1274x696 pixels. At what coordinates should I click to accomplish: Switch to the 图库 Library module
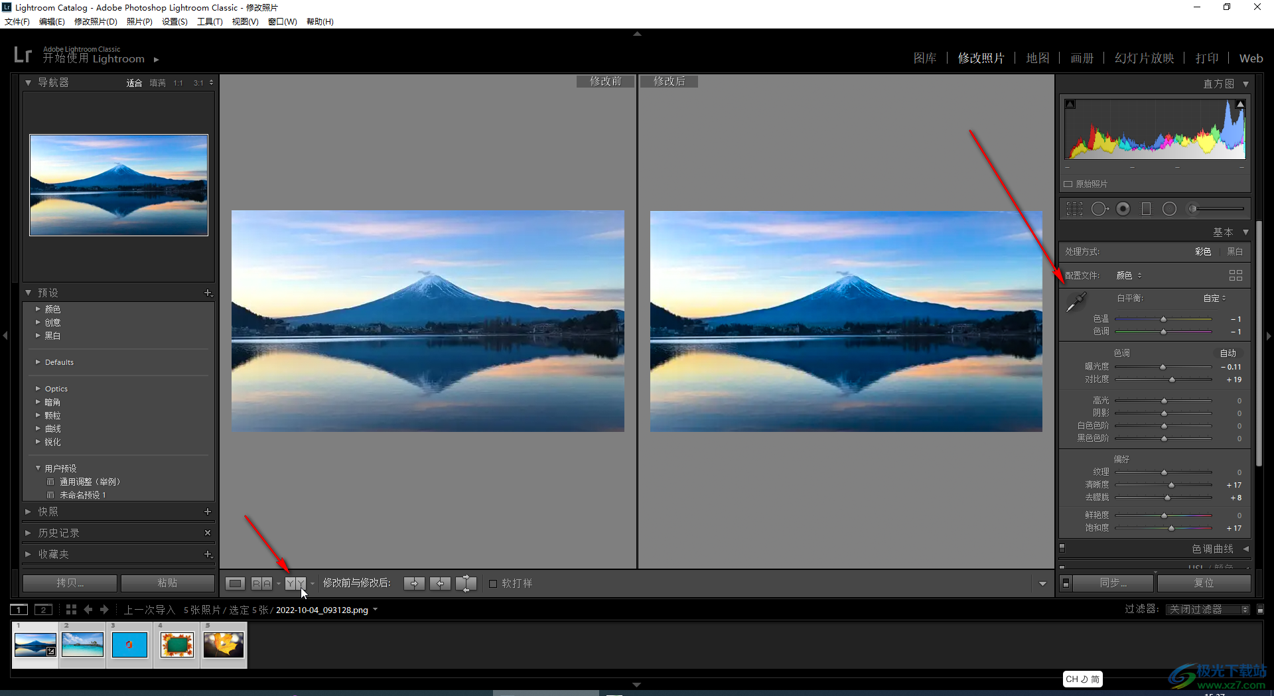[925, 58]
